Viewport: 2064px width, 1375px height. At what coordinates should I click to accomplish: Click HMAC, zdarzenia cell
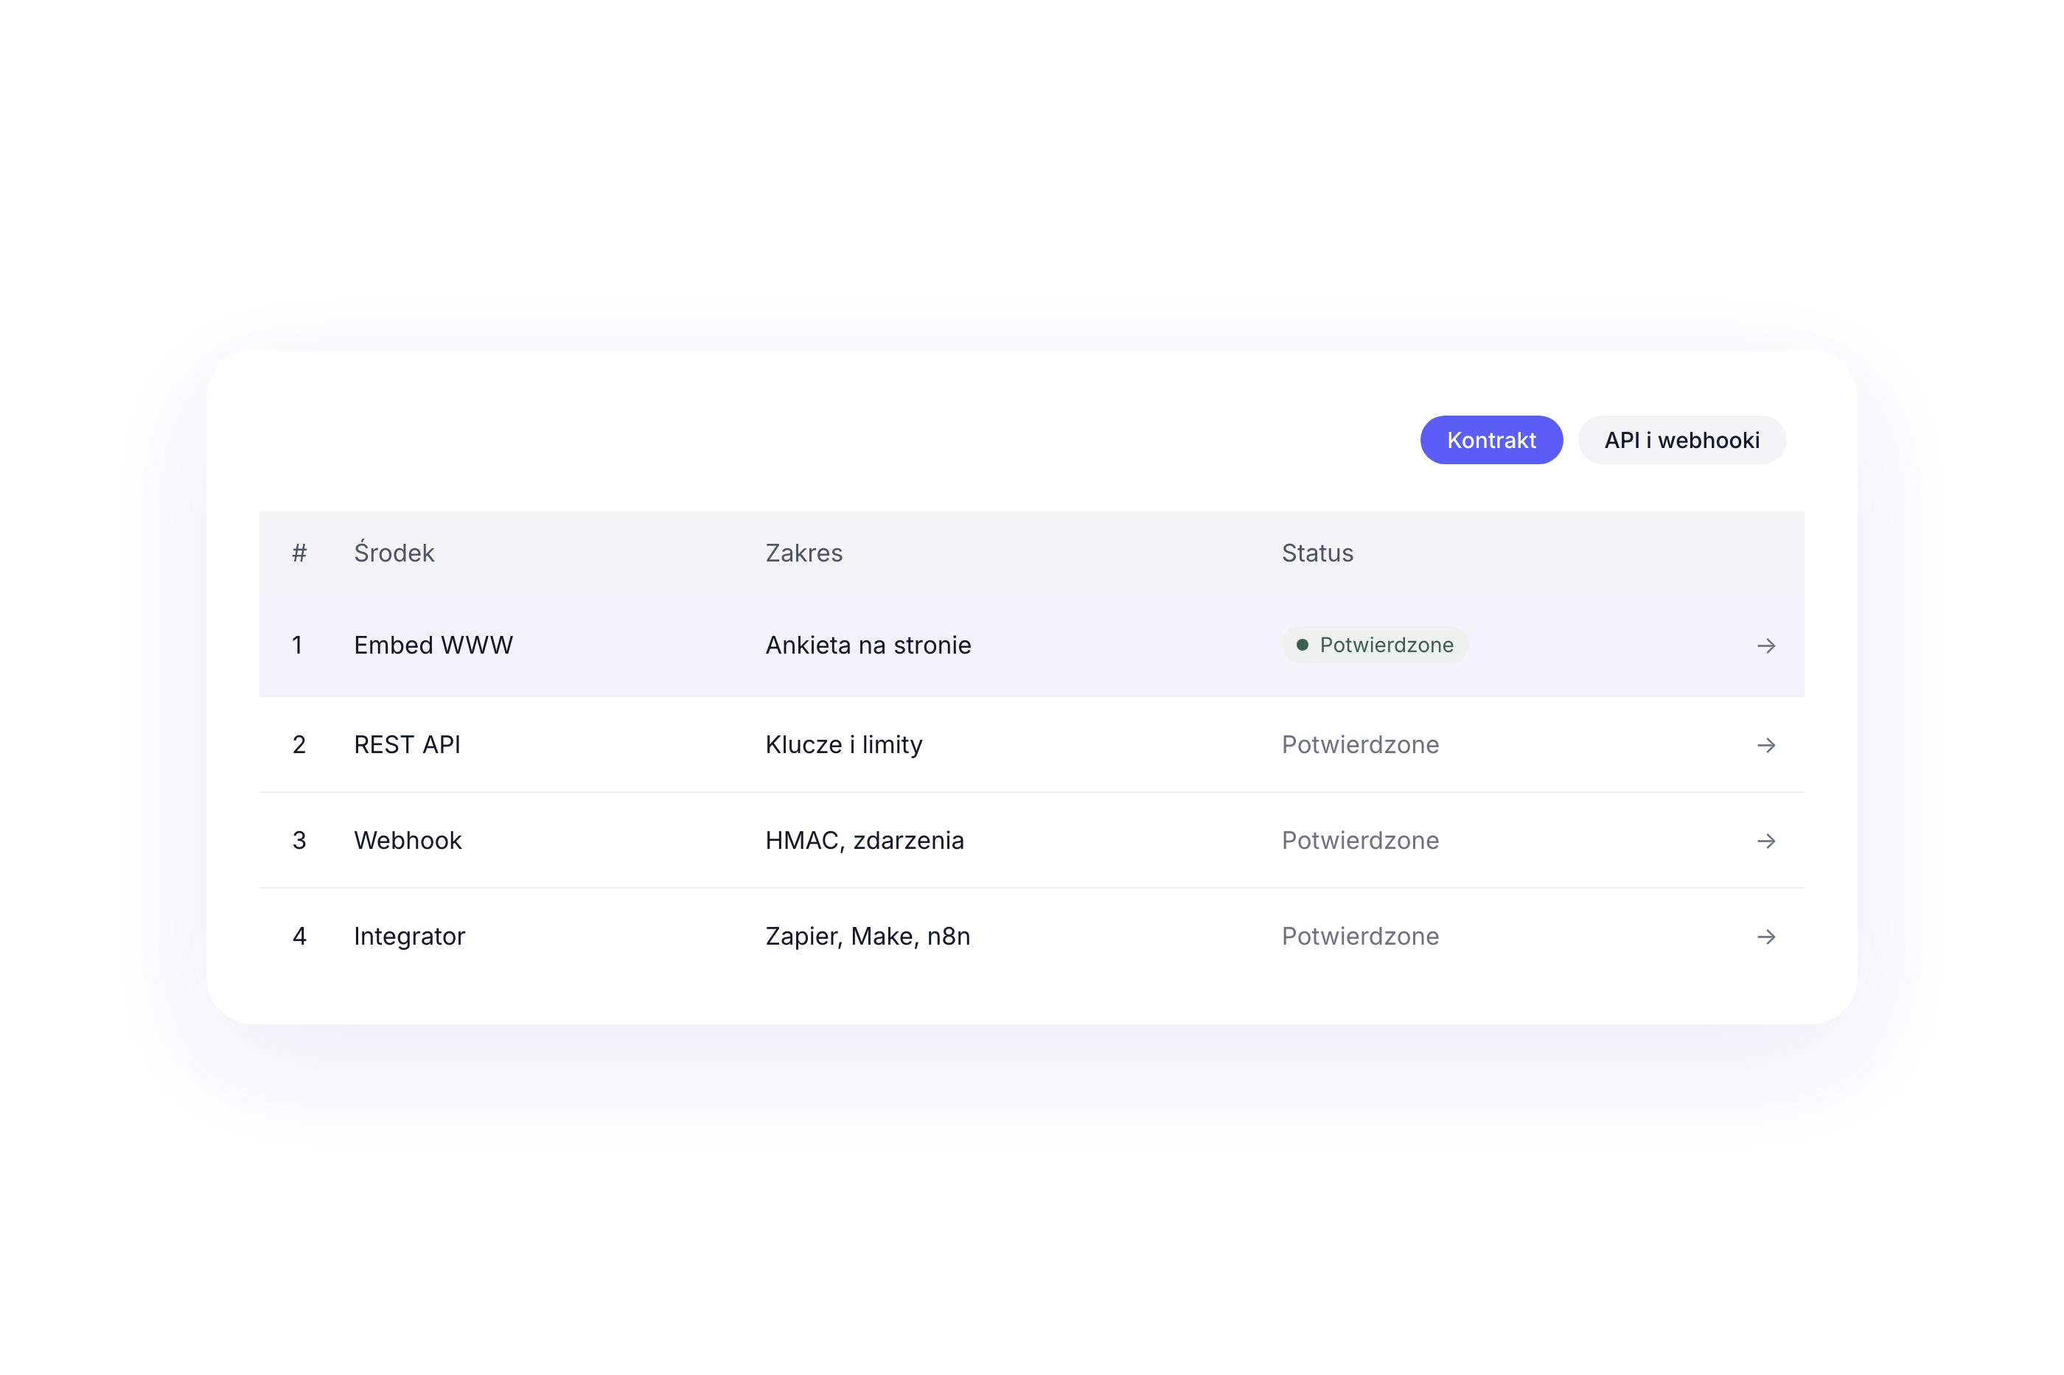click(864, 840)
